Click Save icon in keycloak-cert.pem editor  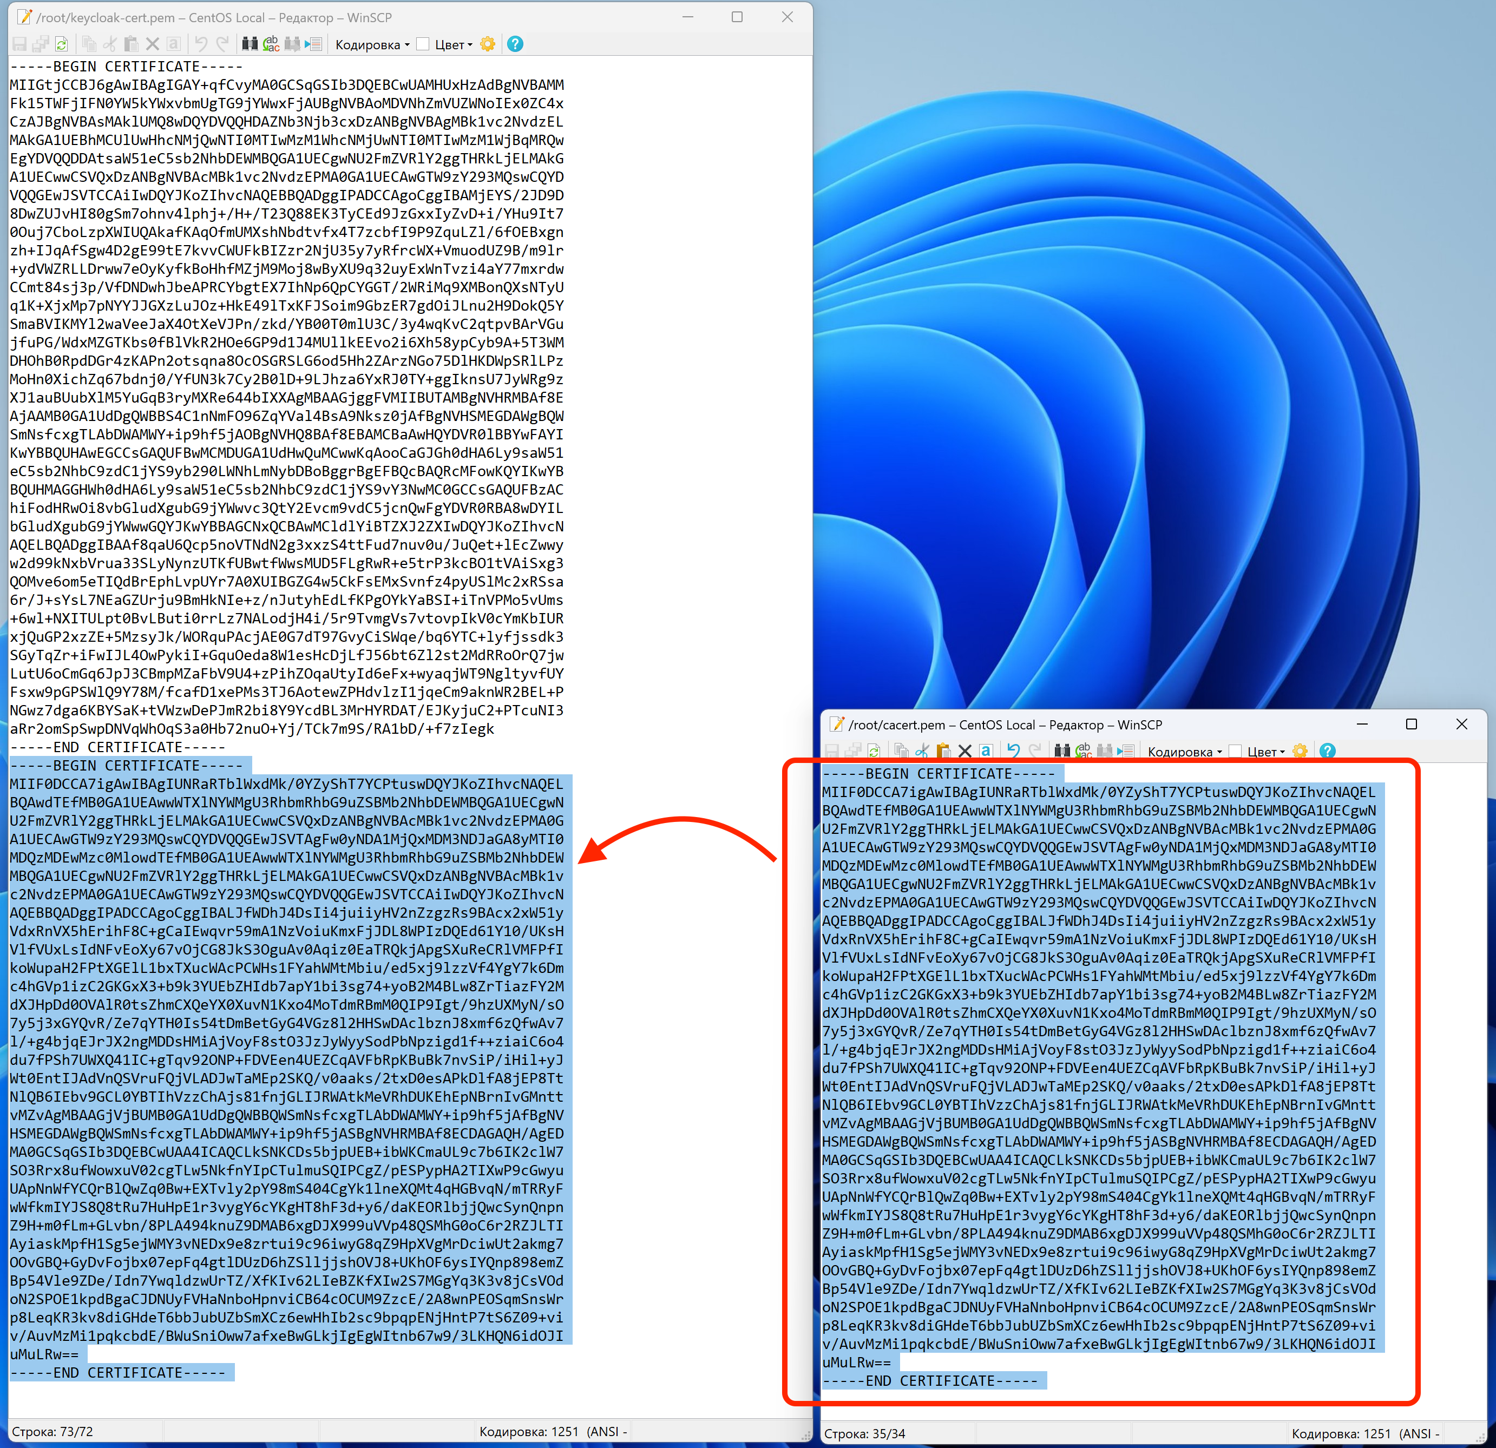tap(19, 44)
